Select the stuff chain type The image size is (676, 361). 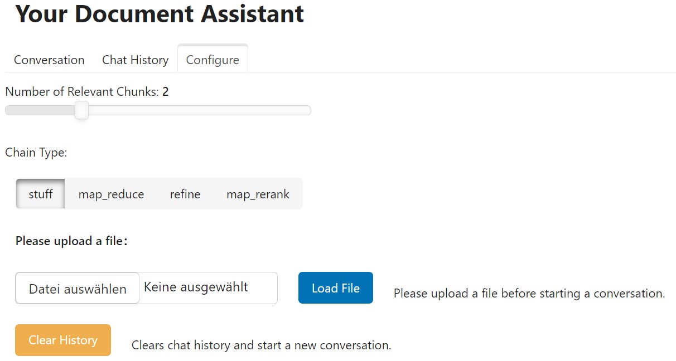(x=41, y=194)
